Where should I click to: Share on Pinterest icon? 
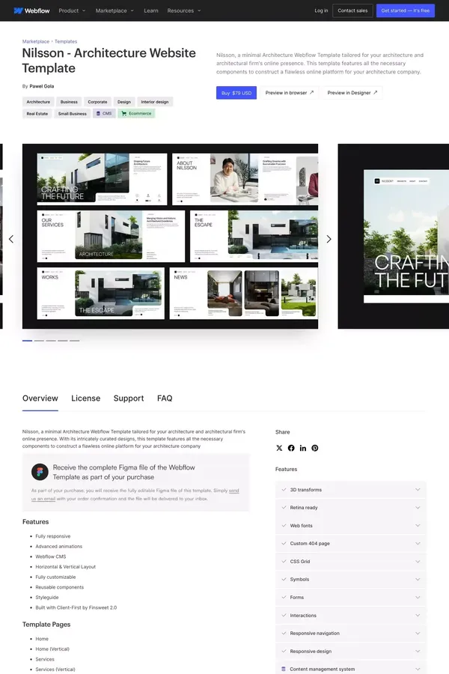(x=315, y=448)
